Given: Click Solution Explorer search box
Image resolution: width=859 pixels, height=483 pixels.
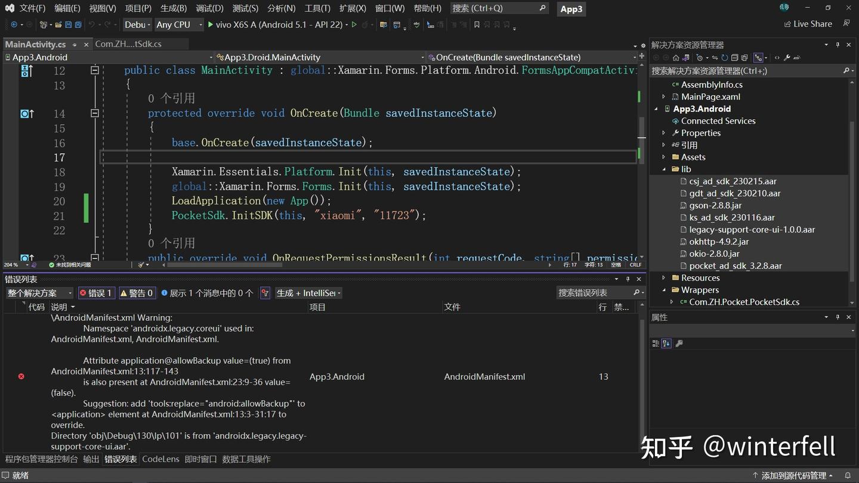Looking at the screenshot, I should (752, 70).
